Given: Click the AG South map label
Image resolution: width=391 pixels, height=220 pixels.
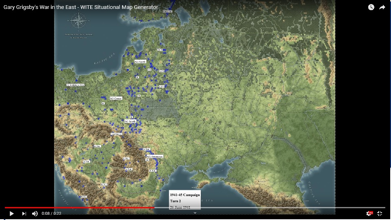Looking at the screenshot, I should [130, 121].
